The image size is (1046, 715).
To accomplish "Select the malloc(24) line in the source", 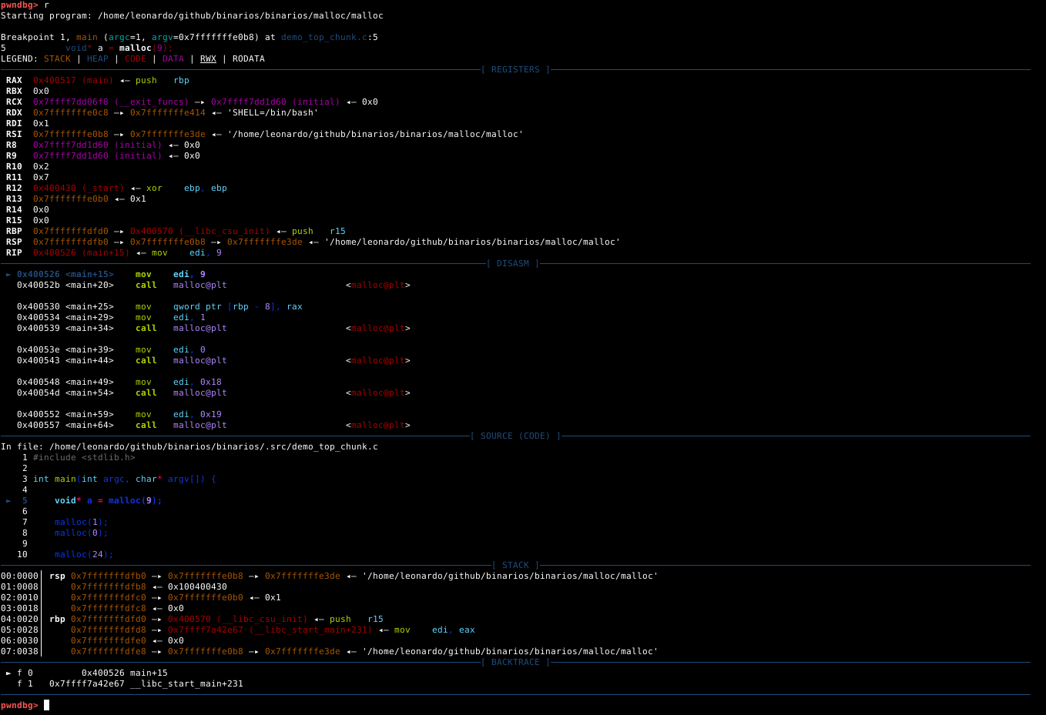I will click(x=83, y=555).
